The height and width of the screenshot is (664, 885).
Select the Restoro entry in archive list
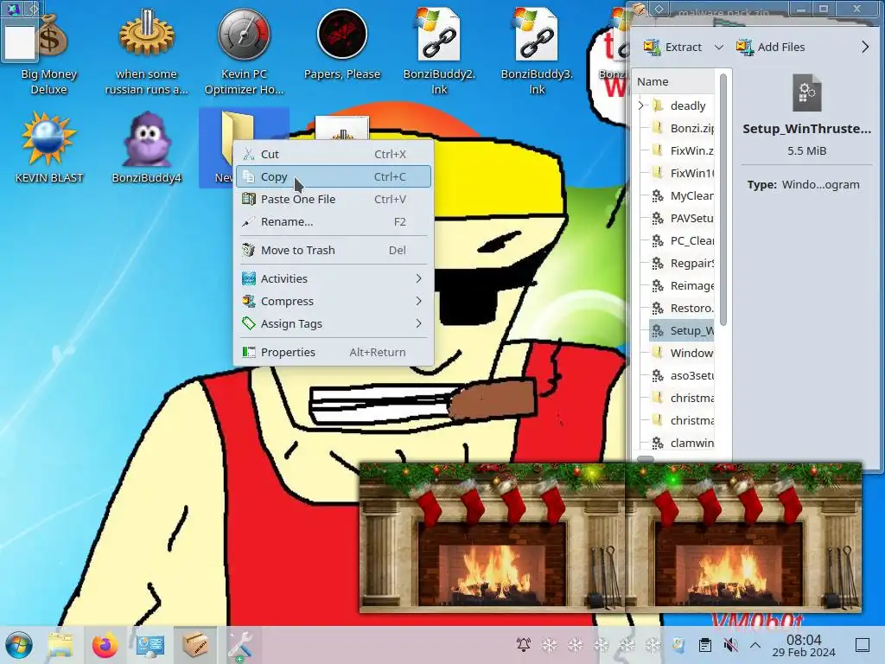tap(682, 309)
